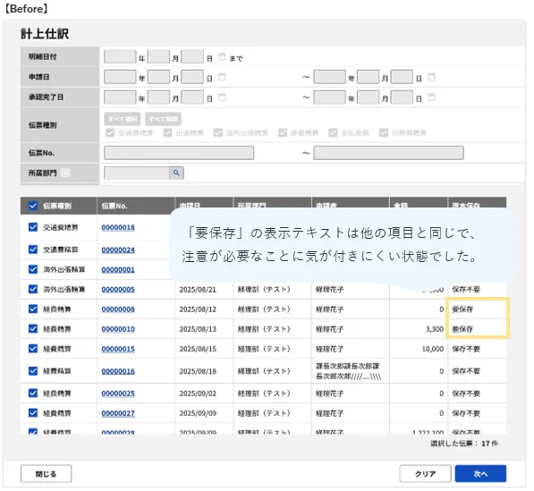Open calendar icon for 承認完了日 start date
The width and height of the screenshot is (534, 491).
click(222, 97)
